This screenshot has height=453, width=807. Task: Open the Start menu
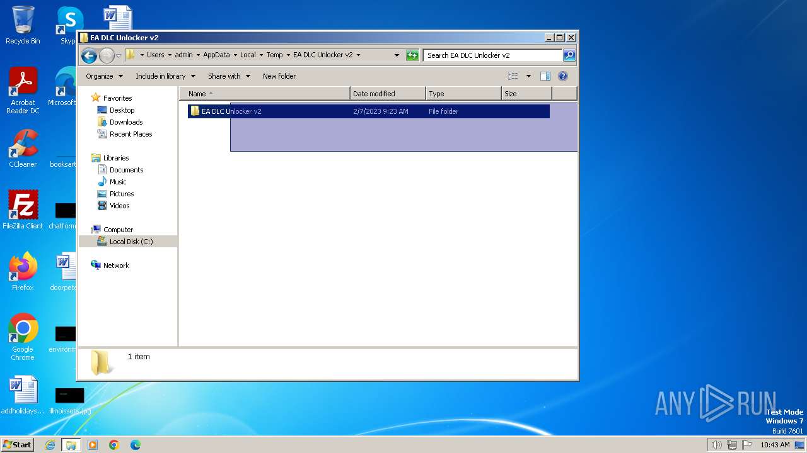tap(17, 444)
